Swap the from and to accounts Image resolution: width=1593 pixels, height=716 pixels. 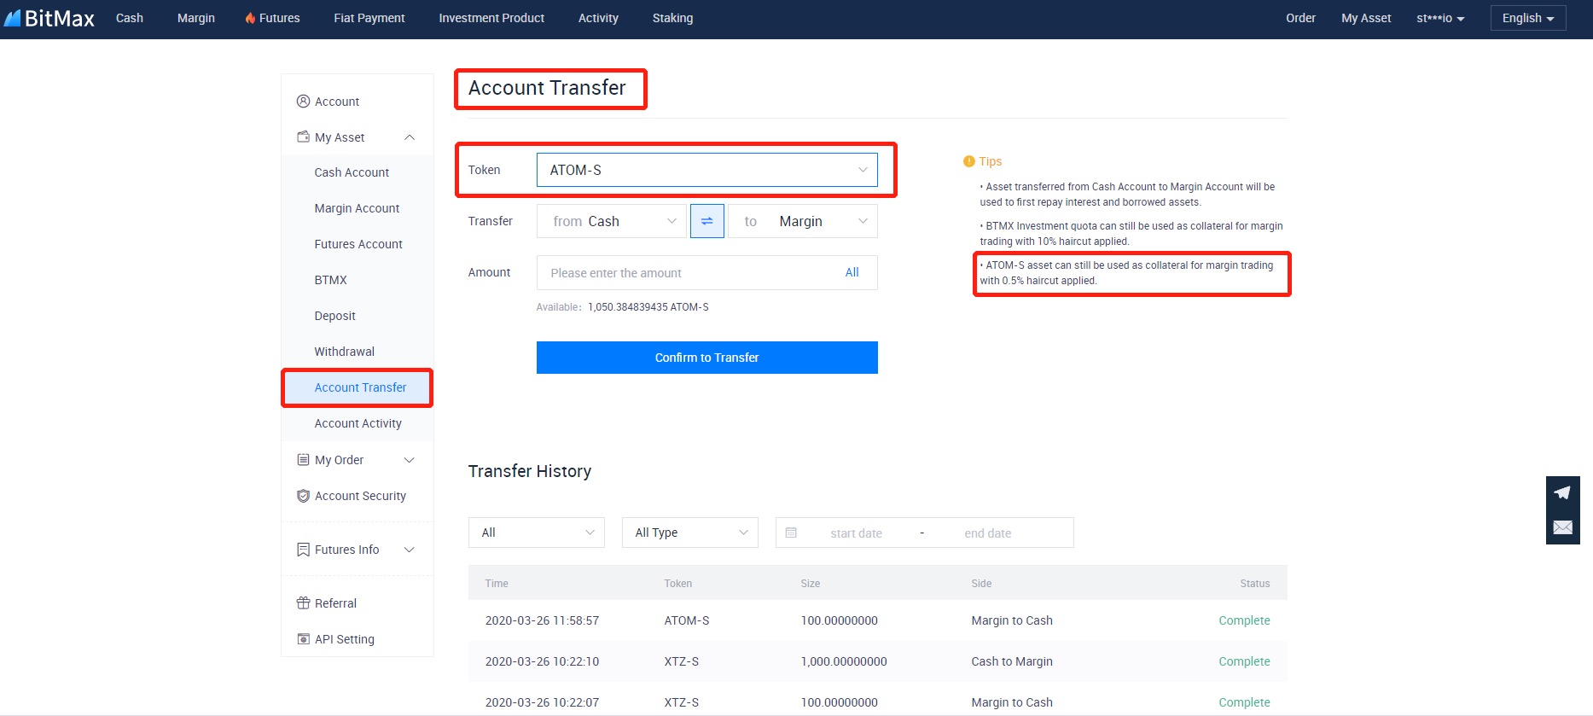coord(706,221)
